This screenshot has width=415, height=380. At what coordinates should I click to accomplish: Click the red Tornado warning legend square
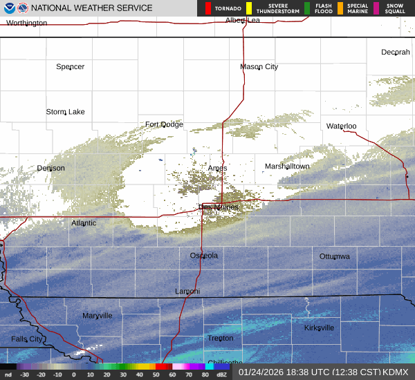(208, 8)
